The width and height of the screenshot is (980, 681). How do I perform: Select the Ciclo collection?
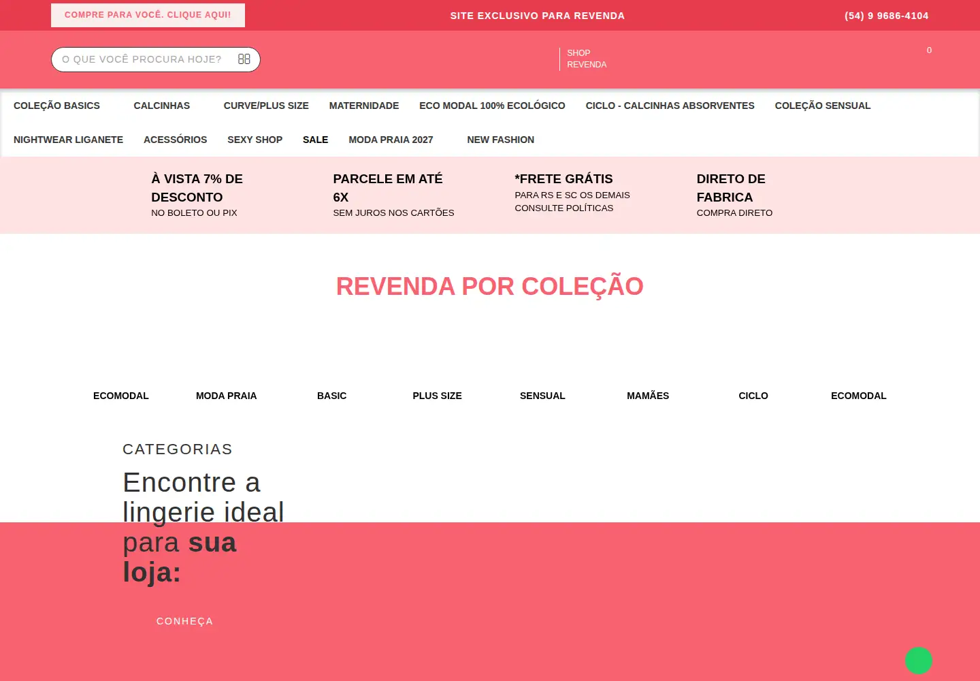pyautogui.click(x=753, y=396)
